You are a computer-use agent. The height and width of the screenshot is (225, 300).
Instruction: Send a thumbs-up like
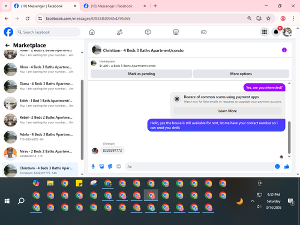287,166
